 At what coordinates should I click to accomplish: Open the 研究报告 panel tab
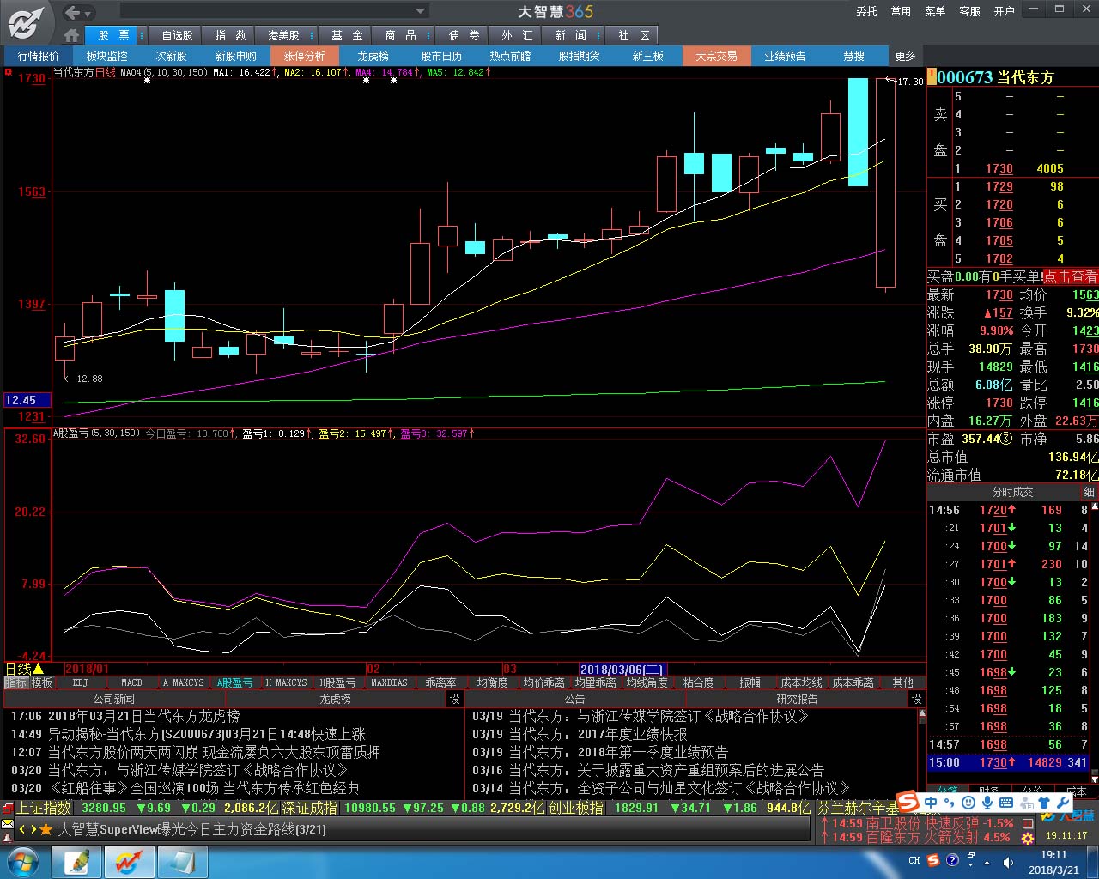point(798,699)
